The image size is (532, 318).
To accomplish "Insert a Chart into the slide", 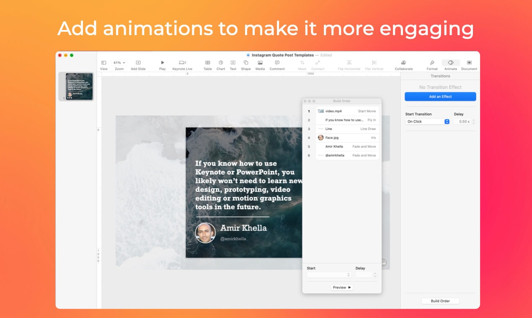I will (x=220, y=63).
